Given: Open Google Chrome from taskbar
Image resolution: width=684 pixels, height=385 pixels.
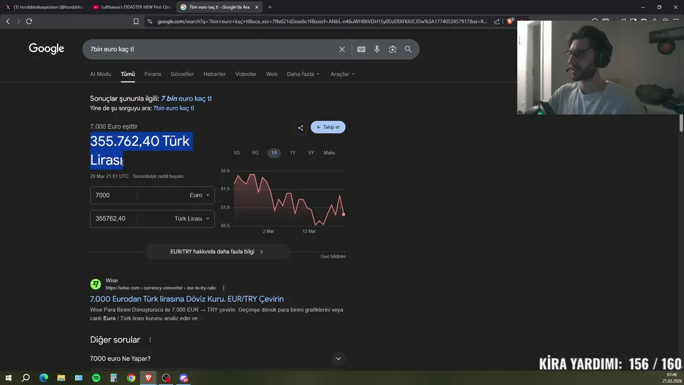Looking at the screenshot, I should (x=131, y=378).
